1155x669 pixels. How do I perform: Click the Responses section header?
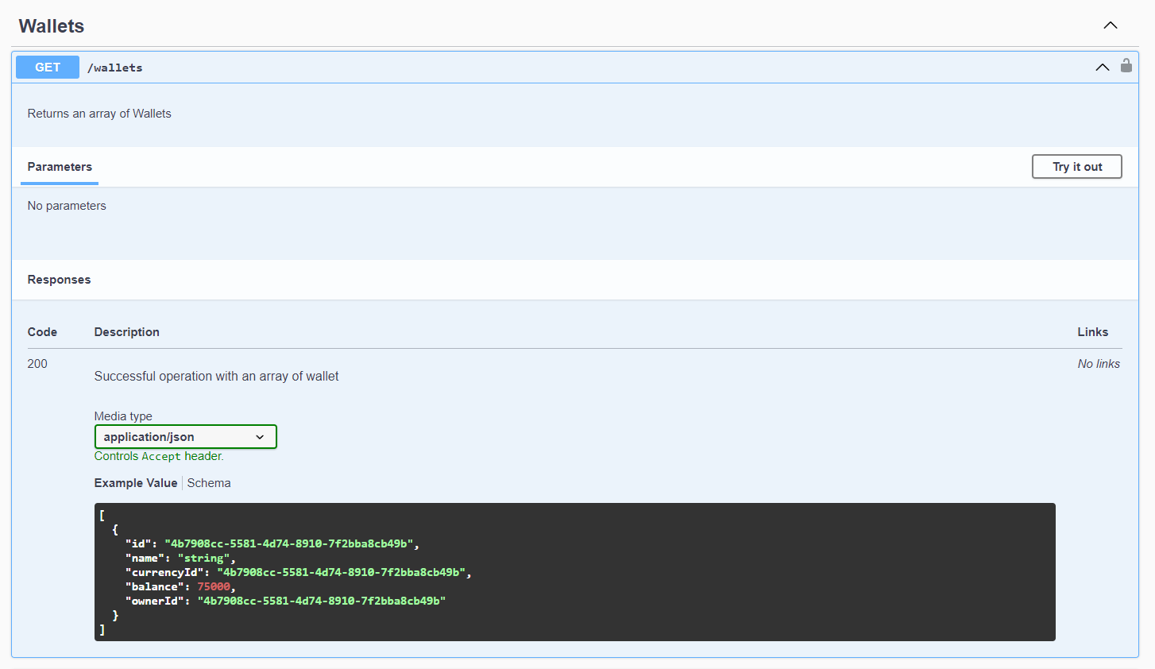(59, 279)
